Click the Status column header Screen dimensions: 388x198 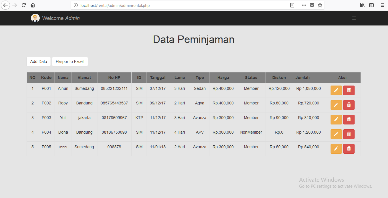click(251, 77)
